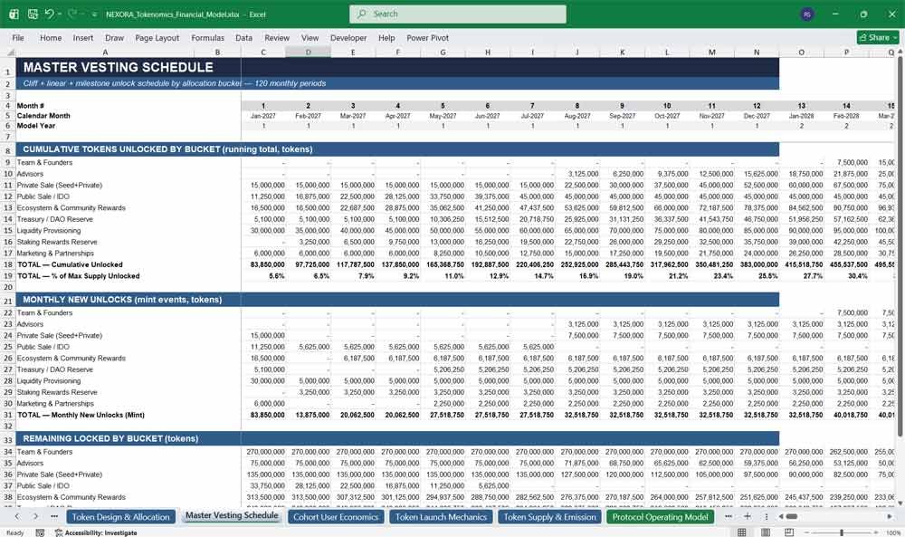Click the vertical scrollbar thumb

pyautogui.click(x=900, y=247)
